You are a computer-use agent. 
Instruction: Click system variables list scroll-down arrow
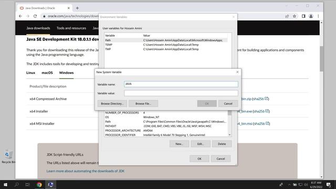coord(229,135)
